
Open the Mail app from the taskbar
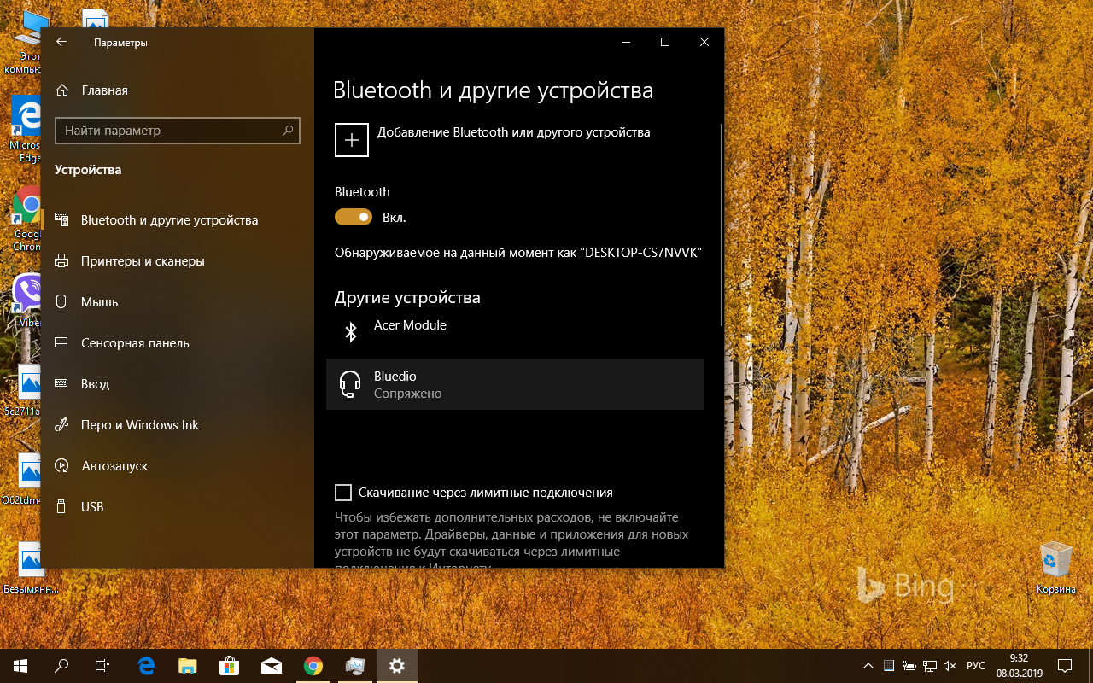(x=272, y=666)
